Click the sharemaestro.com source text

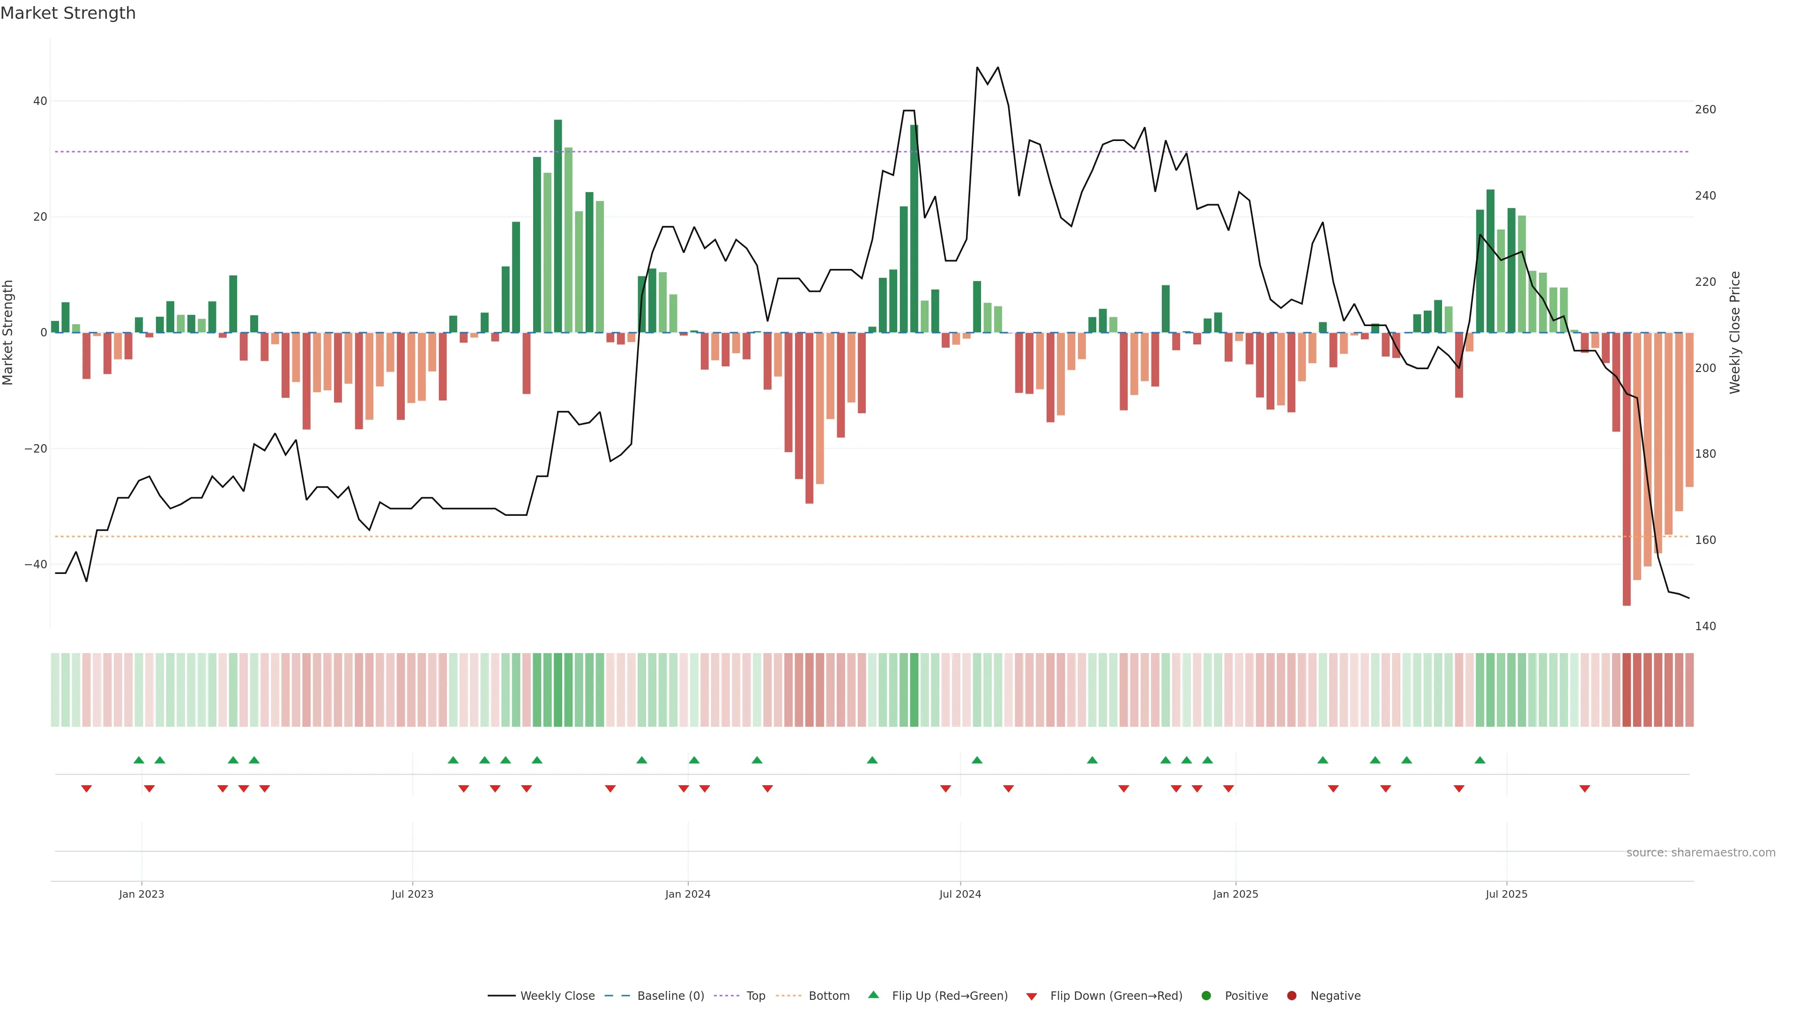1701,853
